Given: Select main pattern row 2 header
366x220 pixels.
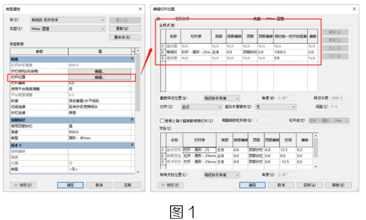Looking at the screenshot, I should click(x=163, y=52).
